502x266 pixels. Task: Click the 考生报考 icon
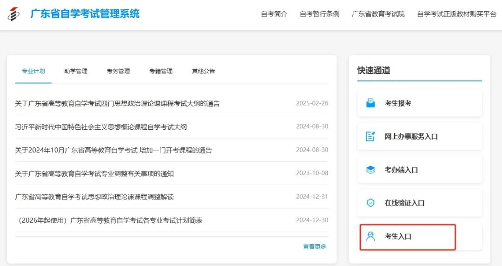370,103
